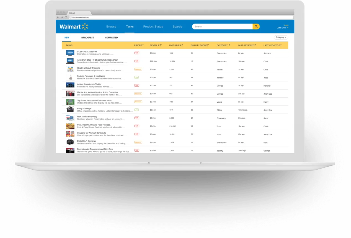Open the New Mobile Pharmacy thumbnail
Image resolution: width=351 pixels, height=238 pixels.
click(70, 118)
